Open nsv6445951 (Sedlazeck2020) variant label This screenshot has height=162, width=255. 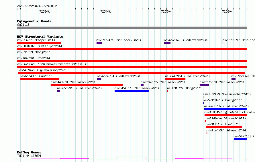coord(187,76)
